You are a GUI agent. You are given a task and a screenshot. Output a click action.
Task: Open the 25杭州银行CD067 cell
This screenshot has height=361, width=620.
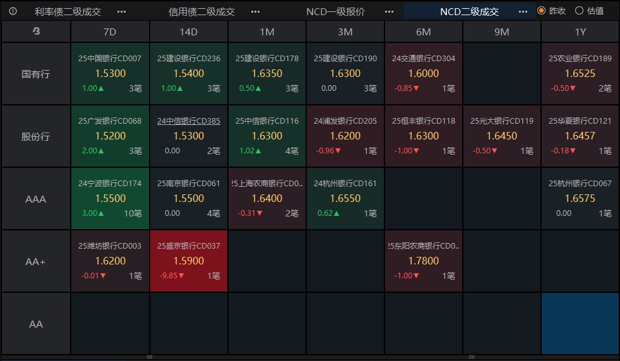(x=580, y=199)
